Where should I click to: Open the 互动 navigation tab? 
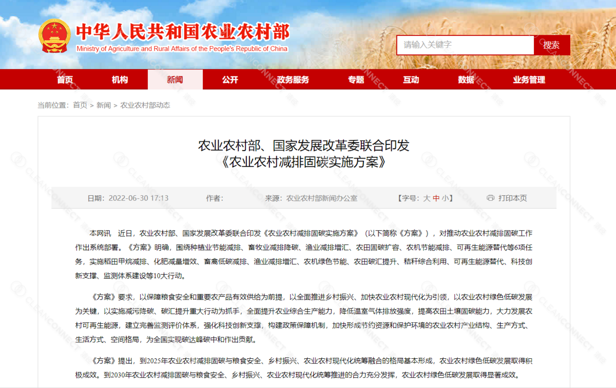click(x=411, y=79)
